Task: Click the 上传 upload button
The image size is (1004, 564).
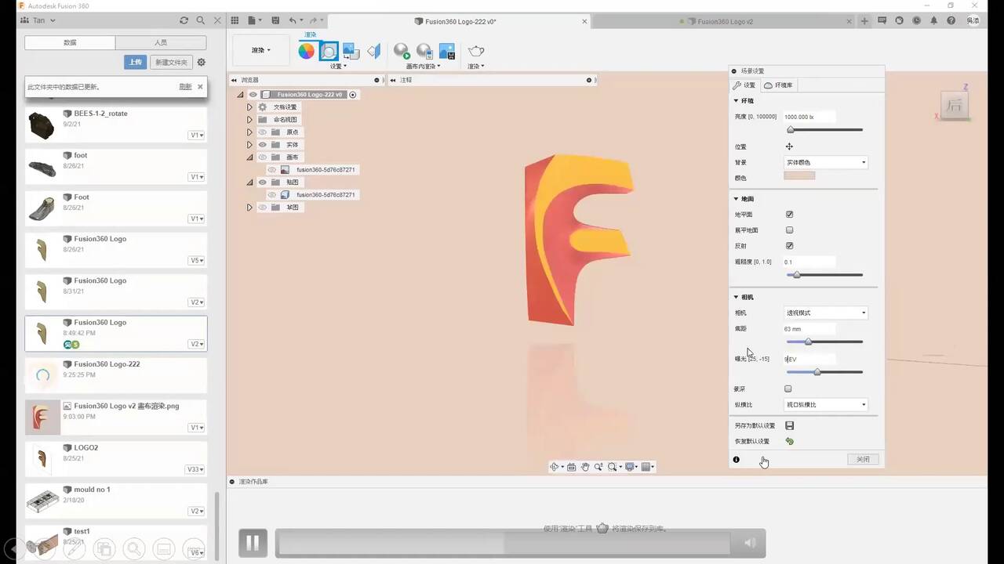Action: pos(135,62)
